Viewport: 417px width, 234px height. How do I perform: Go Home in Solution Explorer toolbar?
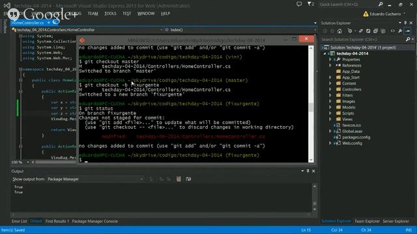[x=339, y=31]
